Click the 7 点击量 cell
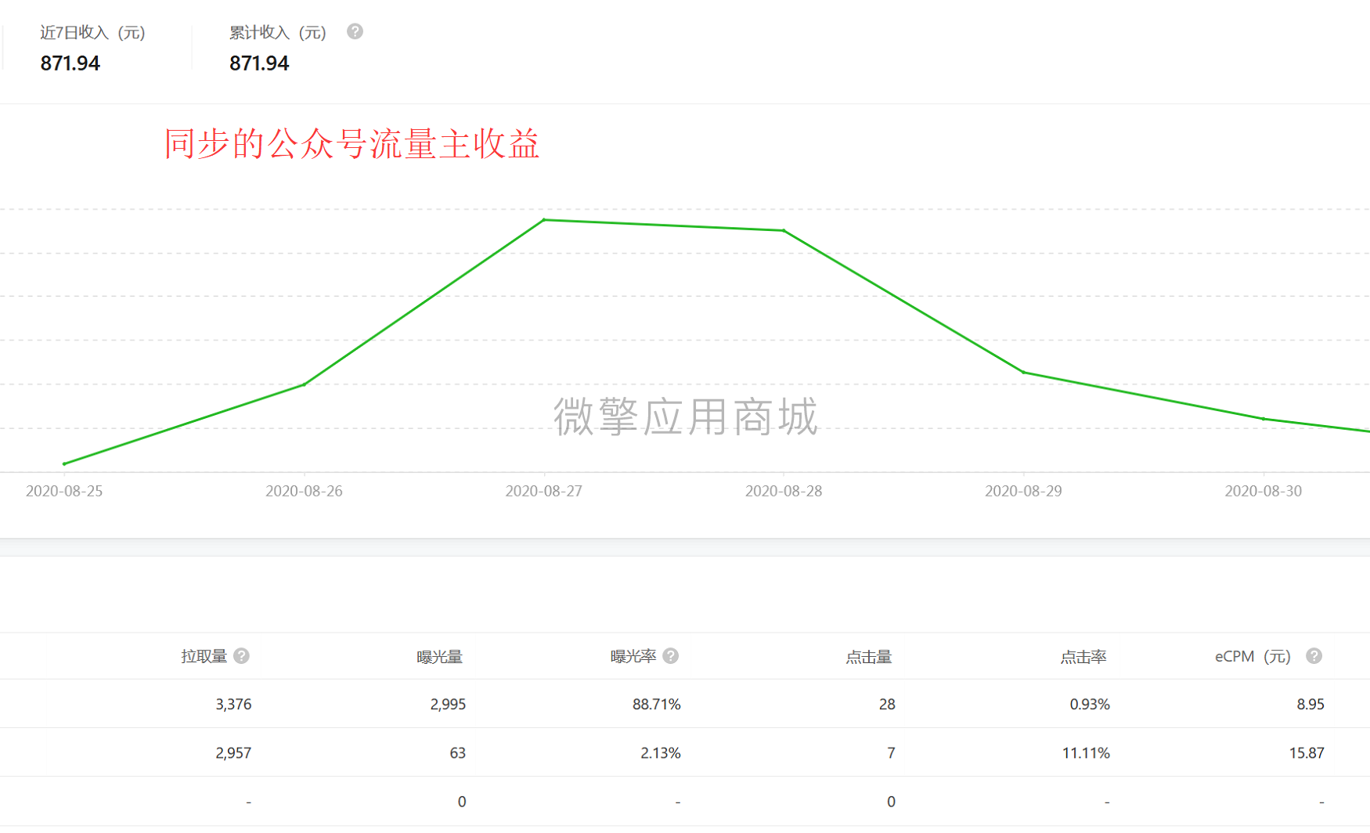The height and width of the screenshot is (833, 1370). (x=891, y=752)
